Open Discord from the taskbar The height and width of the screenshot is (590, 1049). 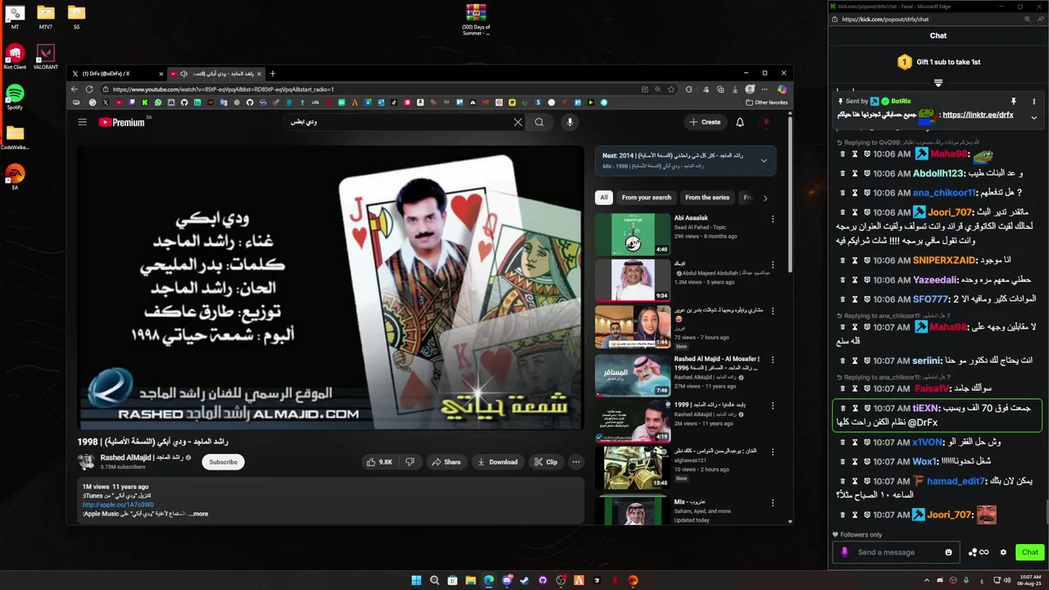pyautogui.click(x=506, y=580)
